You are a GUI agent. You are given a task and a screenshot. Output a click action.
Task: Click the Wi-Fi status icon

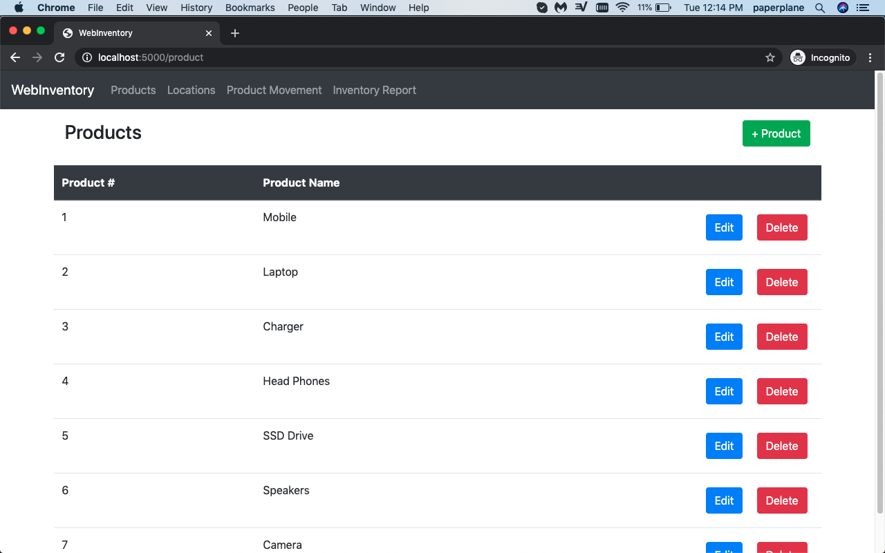(622, 8)
